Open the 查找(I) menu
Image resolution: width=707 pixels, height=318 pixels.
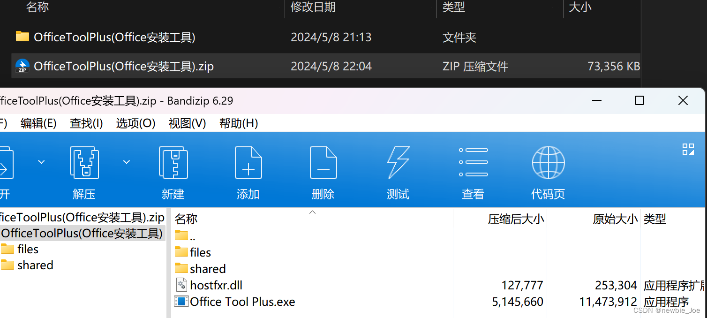(86, 123)
